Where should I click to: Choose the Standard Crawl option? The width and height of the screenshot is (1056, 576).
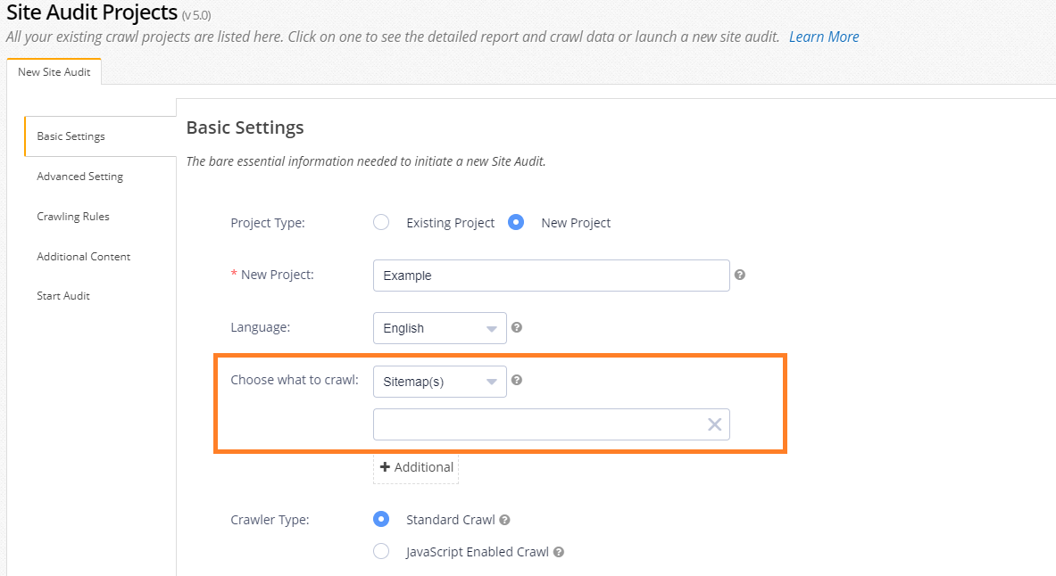coord(381,520)
